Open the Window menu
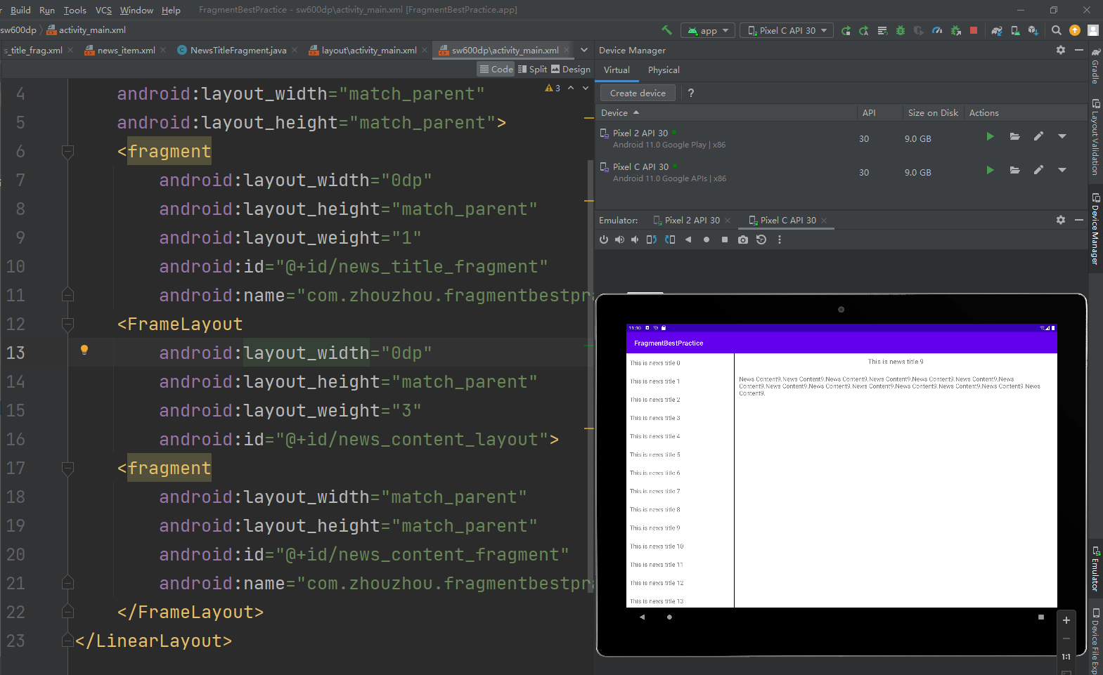The height and width of the screenshot is (675, 1103). point(136,10)
